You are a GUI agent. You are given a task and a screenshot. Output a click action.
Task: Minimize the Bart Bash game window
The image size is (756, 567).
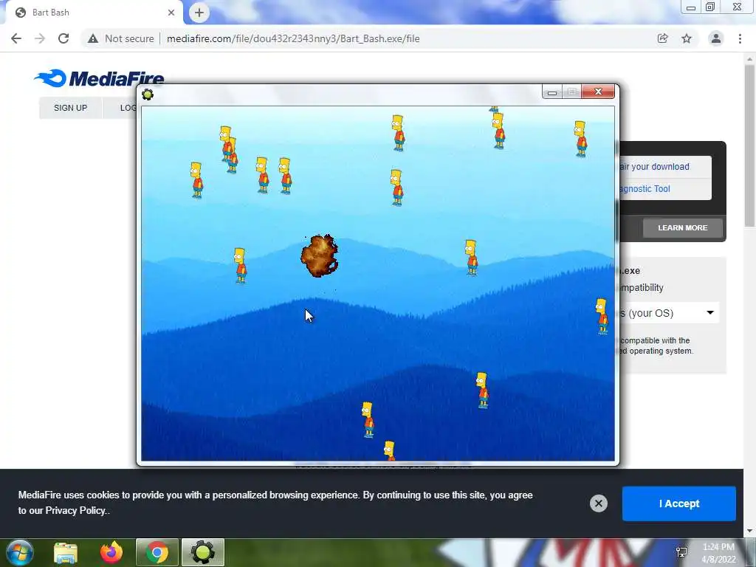[x=552, y=92]
